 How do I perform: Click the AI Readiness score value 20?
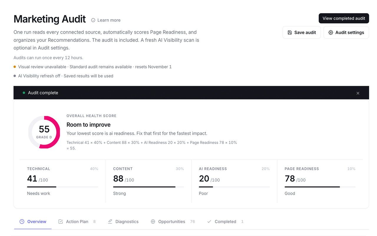204,179
